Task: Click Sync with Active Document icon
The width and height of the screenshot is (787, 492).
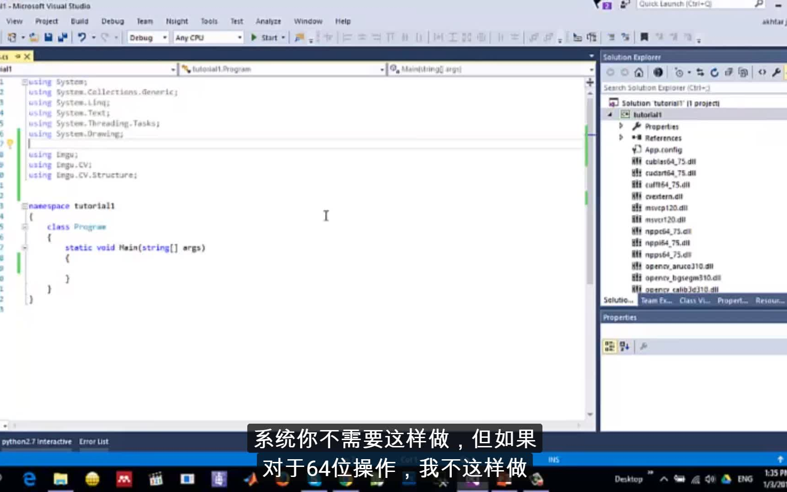Action: [x=700, y=72]
